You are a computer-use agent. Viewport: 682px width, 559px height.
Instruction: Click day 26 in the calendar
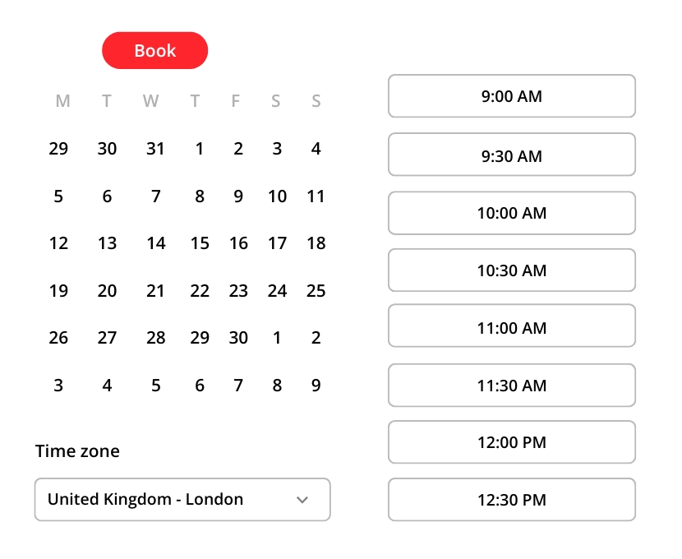[x=58, y=338]
